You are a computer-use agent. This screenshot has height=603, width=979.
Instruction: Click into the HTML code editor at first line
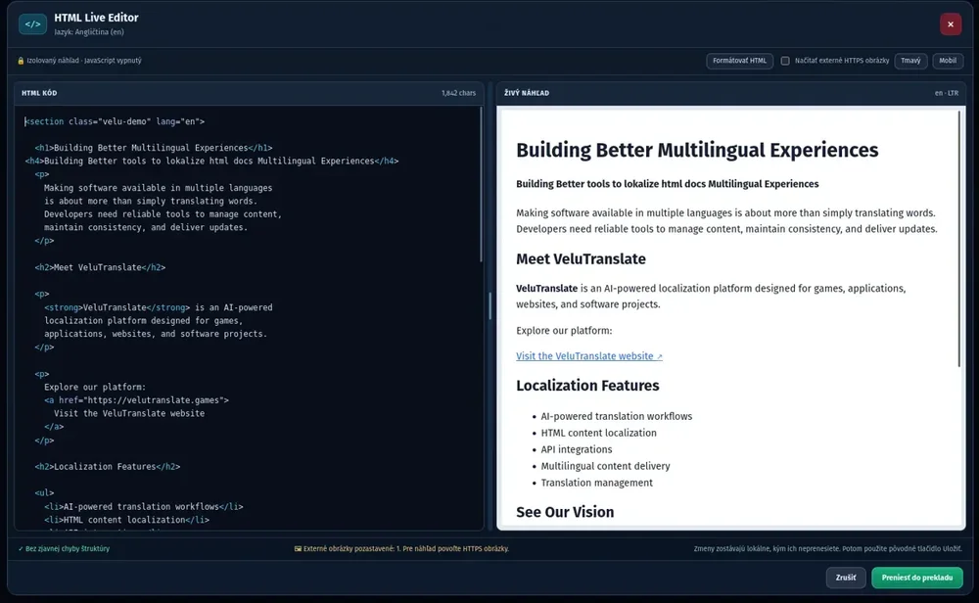pyautogui.click(x=115, y=121)
